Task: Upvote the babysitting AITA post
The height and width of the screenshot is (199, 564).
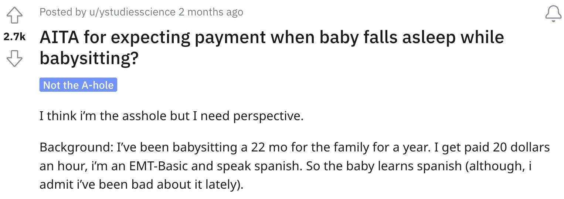Action: tap(14, 16)
